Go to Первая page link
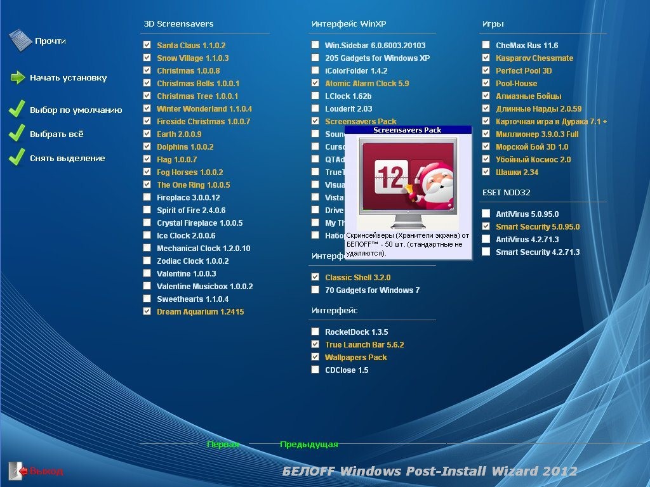The height and width of the screenshot is (487, 650). point(223,445)
